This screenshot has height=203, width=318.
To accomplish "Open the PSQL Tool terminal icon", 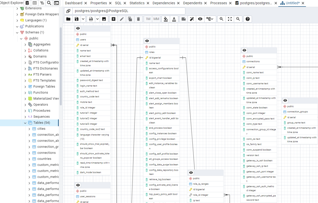I will (x=57, y=3).
